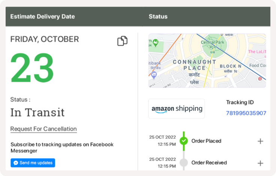
Task: Click the grey circle beside Order Received
Action: [184, 163]
